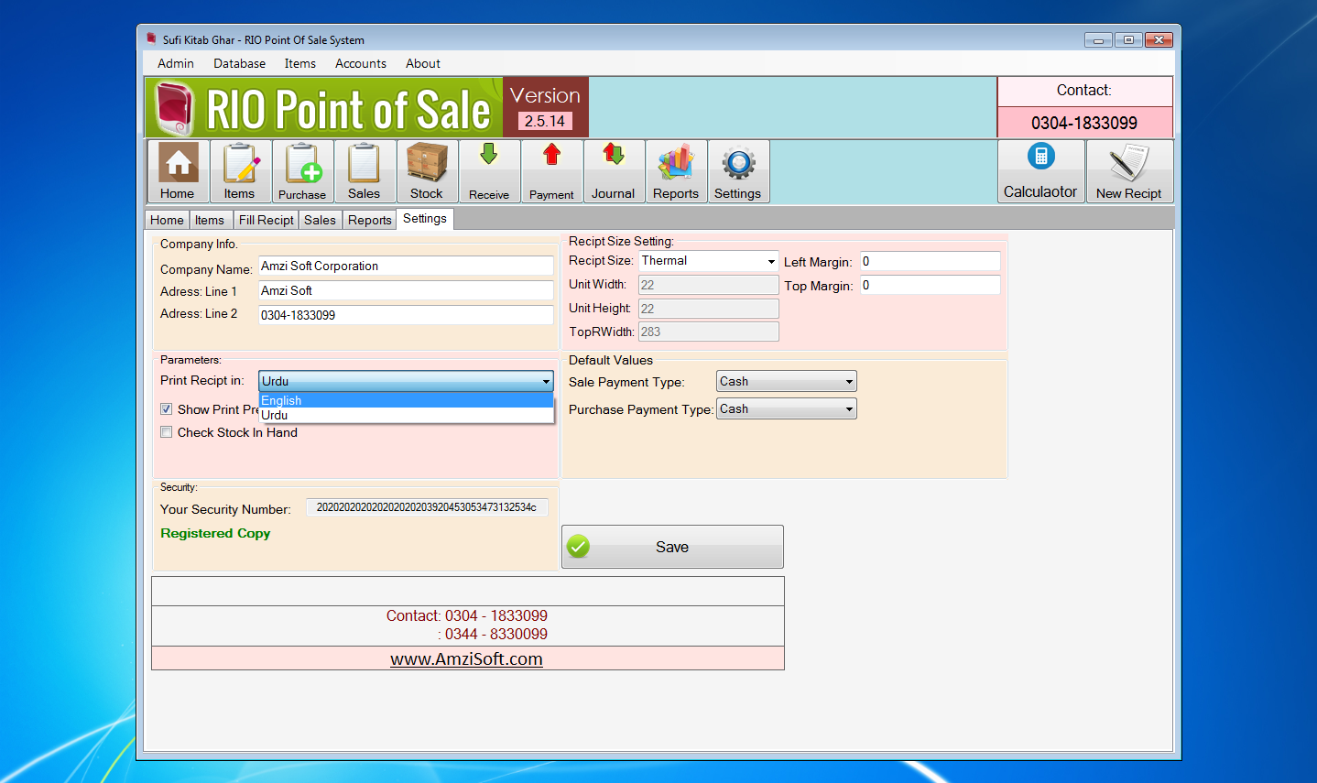This screenshot has width=1317, height=783.
Task: Open the Calculaotor panel icon
Action: coord(1040,170)
